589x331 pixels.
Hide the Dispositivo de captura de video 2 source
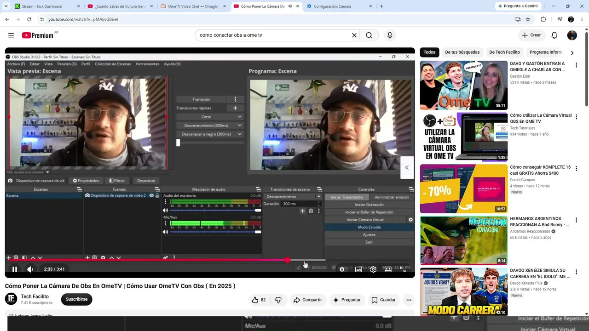click(151, 195)
